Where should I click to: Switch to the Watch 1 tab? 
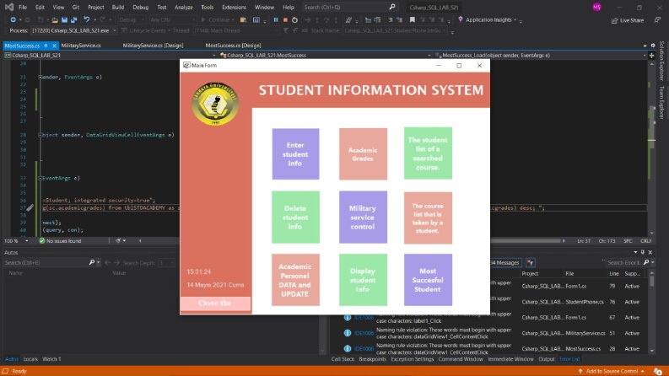point(51,359)
